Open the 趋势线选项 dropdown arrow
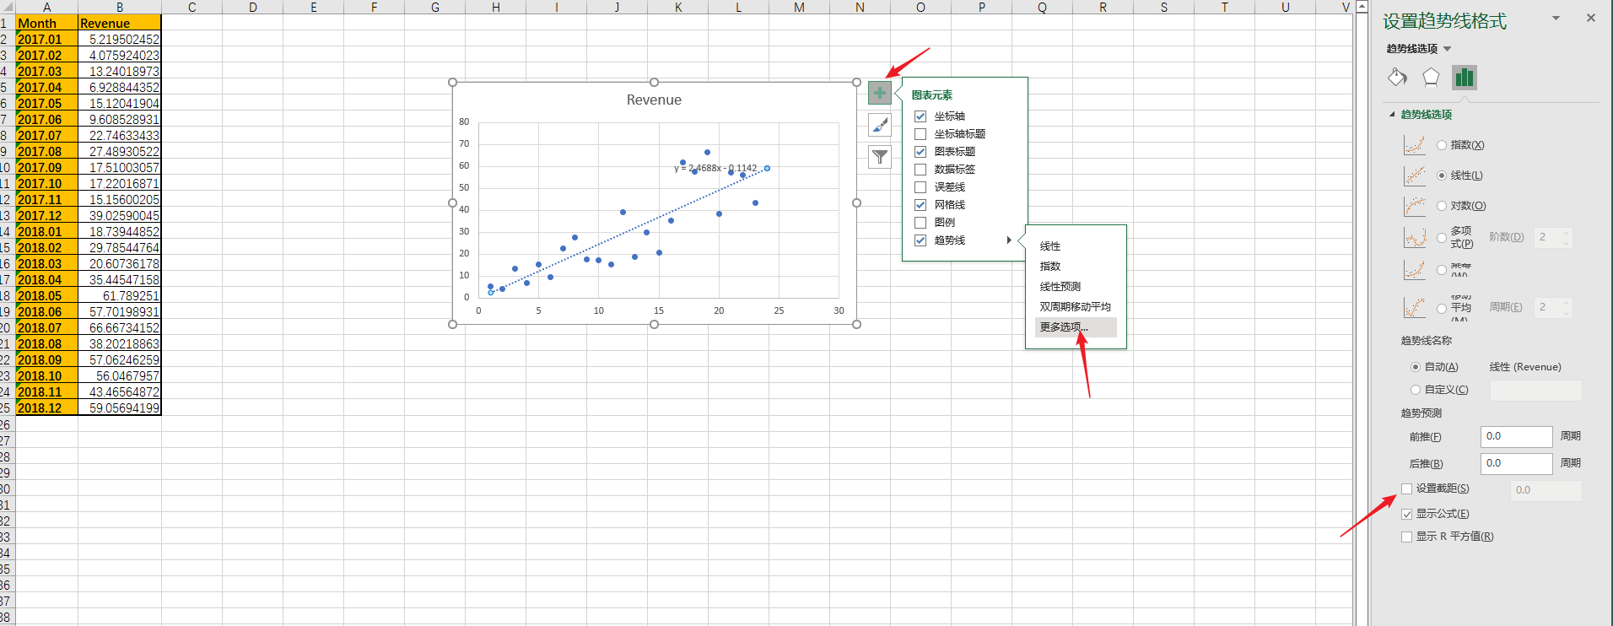 coord(1448,49)
